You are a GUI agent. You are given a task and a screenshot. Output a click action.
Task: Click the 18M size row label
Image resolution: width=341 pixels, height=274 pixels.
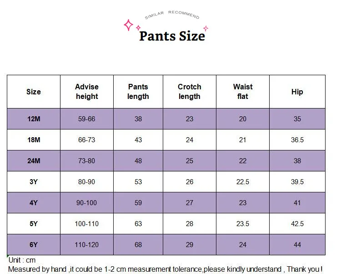pyautogui.click(x=34, y=140)
